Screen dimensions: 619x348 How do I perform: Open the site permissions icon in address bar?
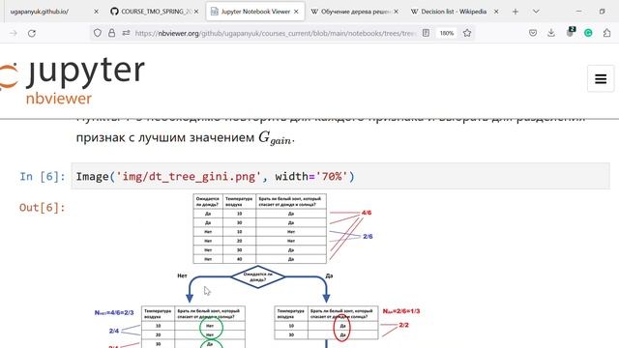(126, 33)
